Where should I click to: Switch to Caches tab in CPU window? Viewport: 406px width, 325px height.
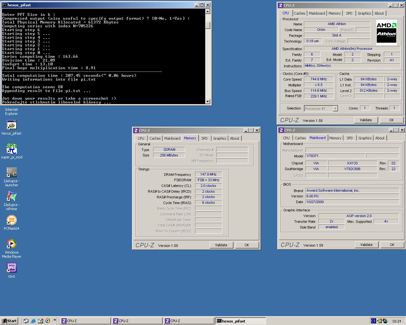(x=299, y=13)
